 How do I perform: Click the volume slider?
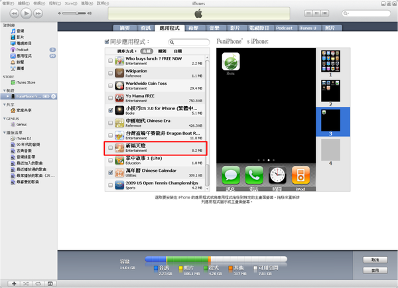(74, 13)
